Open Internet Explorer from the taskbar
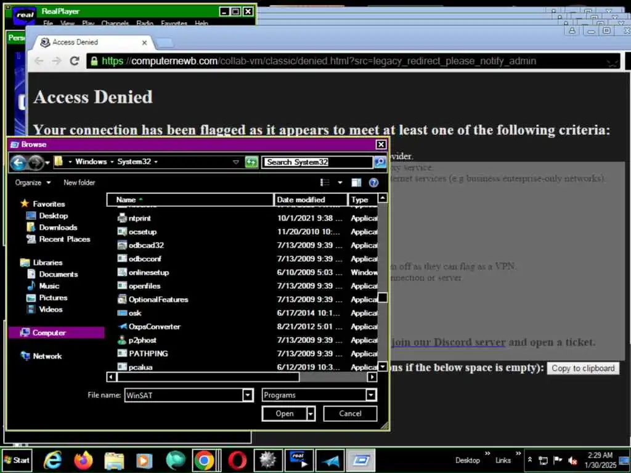This screenshot has width=631, height=473. pos(53,460)
